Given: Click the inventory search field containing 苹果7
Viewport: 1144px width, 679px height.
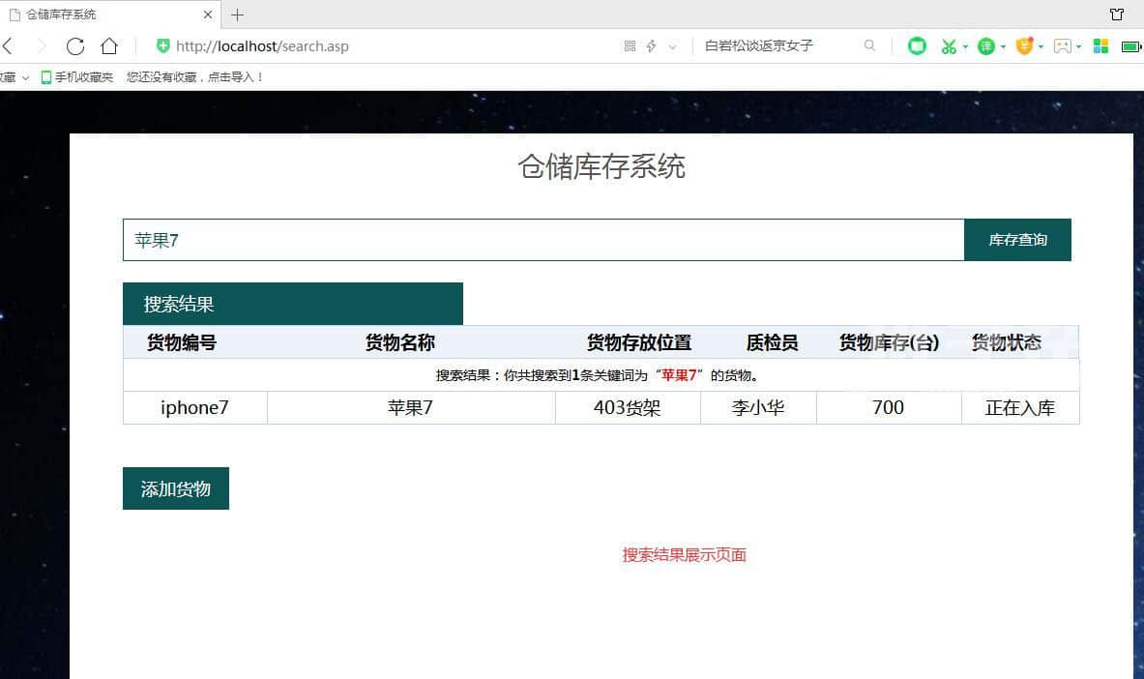Looking at the screenshot, I should [543, 240].
